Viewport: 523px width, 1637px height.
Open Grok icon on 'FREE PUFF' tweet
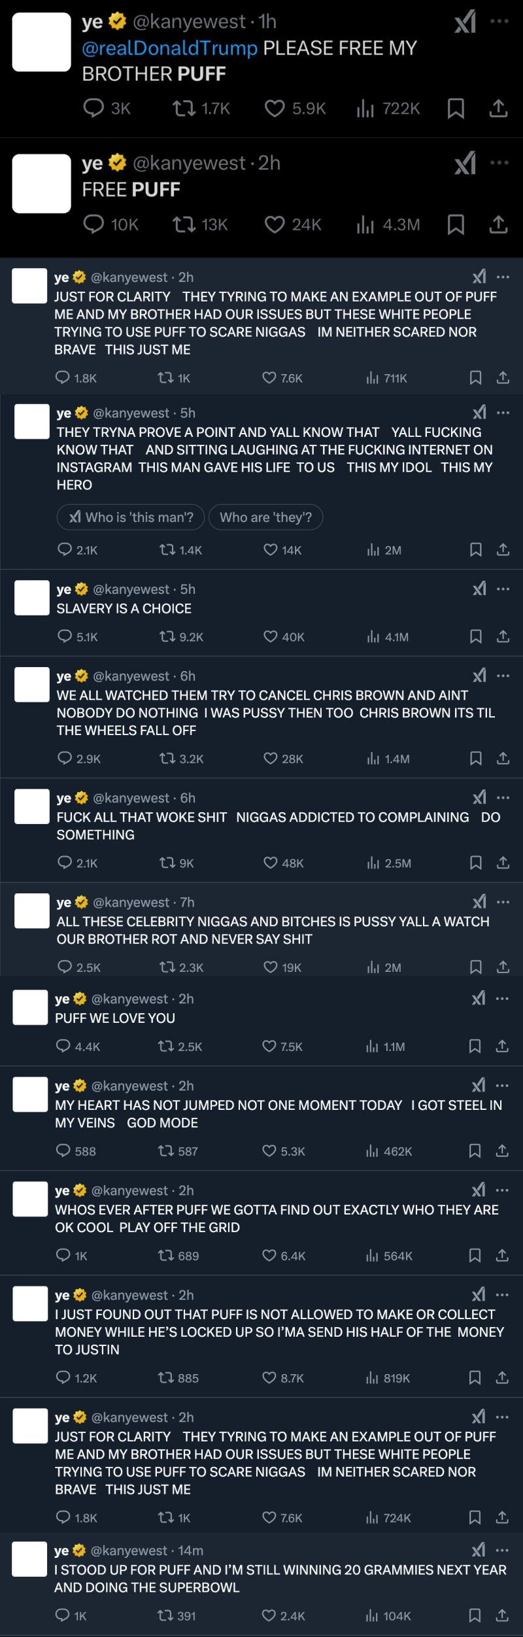[465, 164]
